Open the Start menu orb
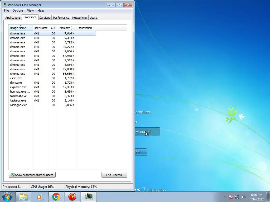Image resolution: width=270 pixels, height=202 pixels. click(x=7, y=197)
